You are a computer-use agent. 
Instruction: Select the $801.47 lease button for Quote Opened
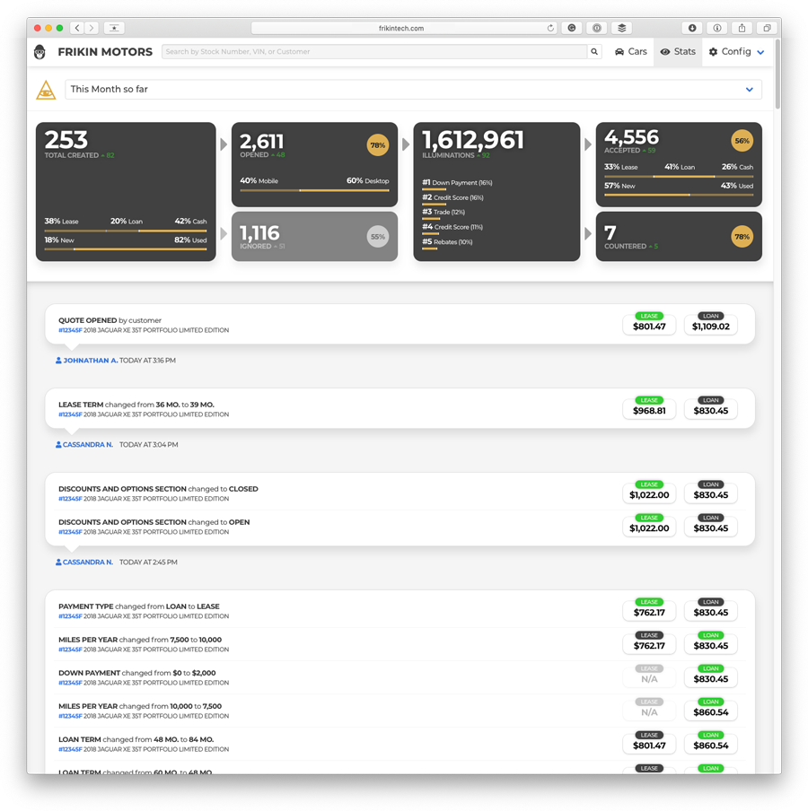[x=649, y=326]
